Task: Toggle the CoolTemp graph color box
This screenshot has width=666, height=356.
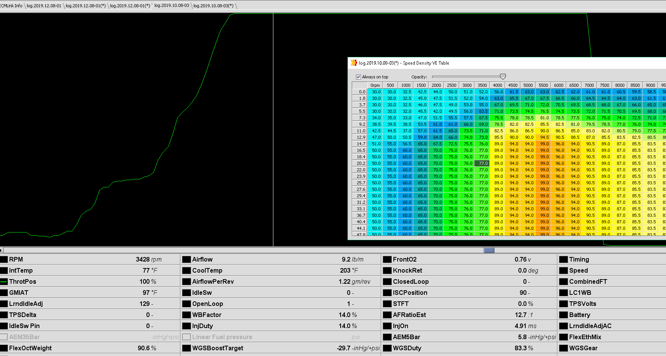Action: click(187, 270)
